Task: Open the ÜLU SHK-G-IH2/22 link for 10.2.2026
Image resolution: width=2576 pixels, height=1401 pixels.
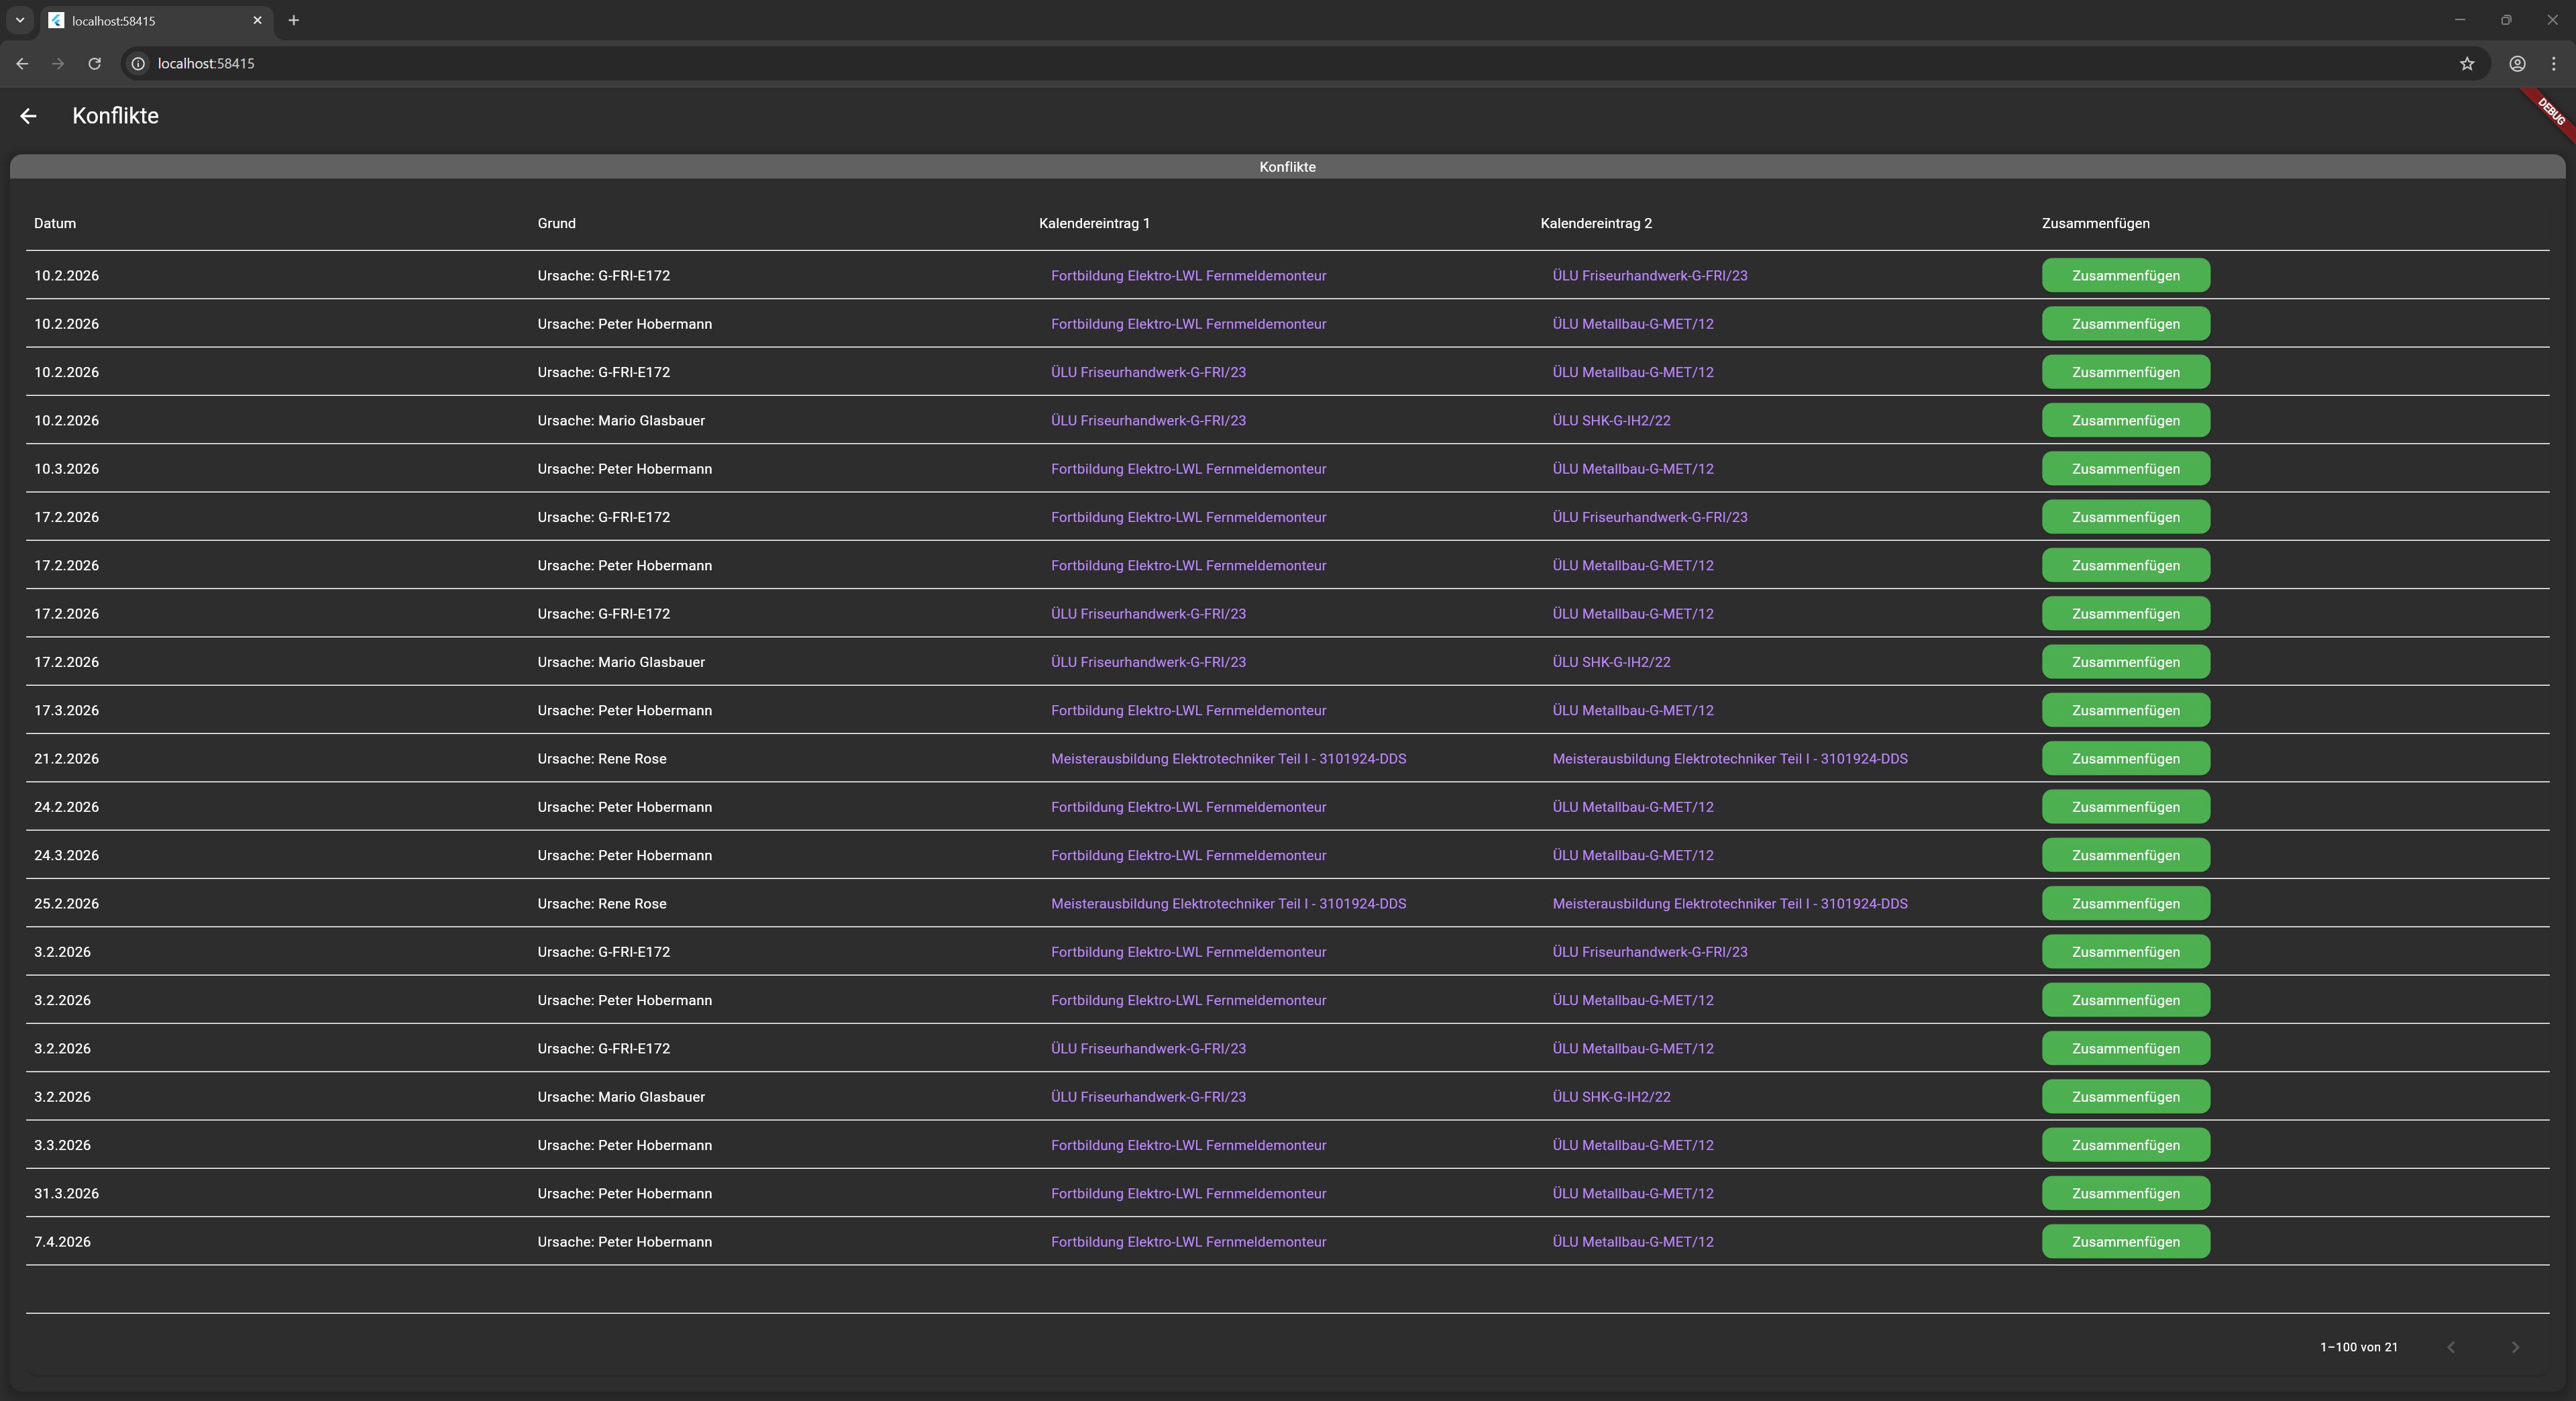Action: click(x=1611, y=421)
